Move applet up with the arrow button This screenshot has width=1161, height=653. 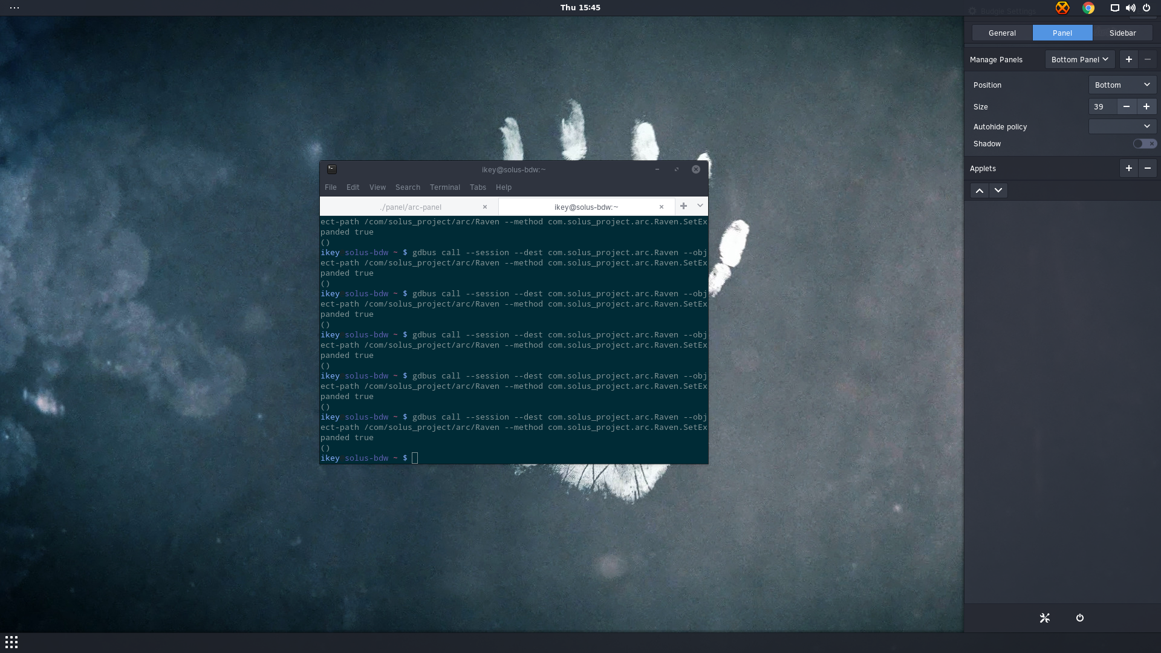pyautogui.click(x=980, y=190)
